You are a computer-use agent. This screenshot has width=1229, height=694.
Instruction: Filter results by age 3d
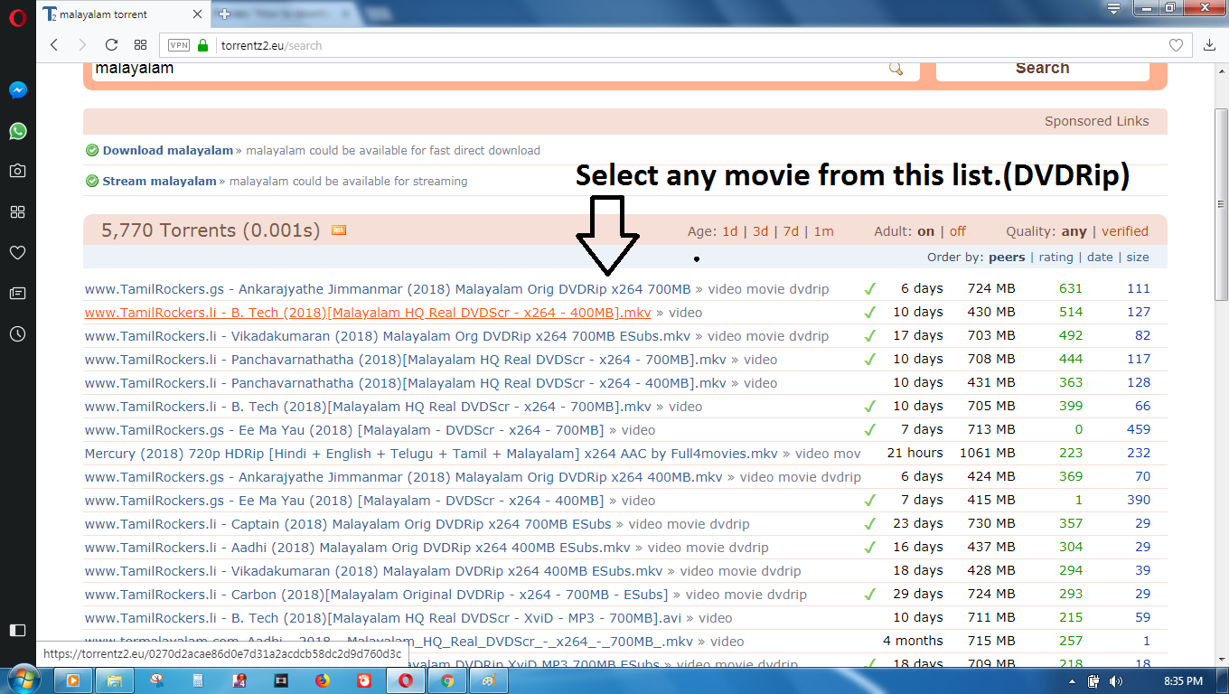click(x=760, y=231)
